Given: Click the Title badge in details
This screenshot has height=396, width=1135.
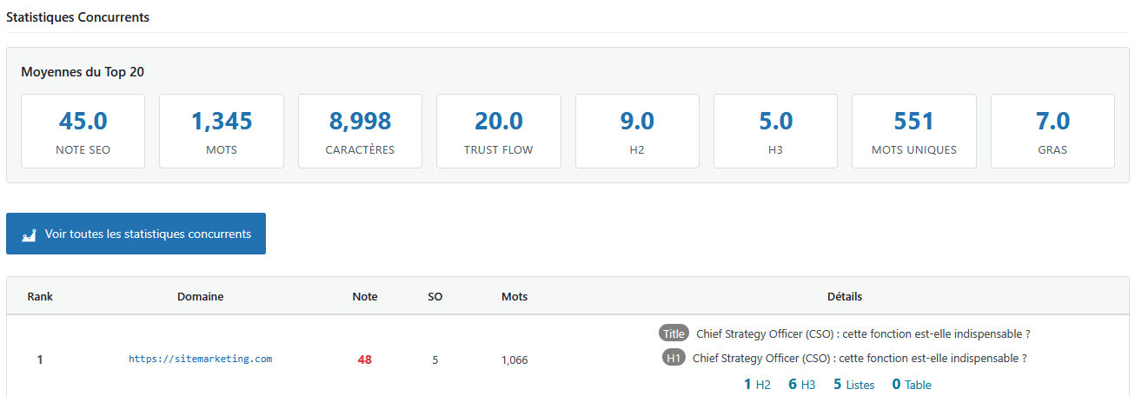Looking at the screenshot, I should 674,333.
